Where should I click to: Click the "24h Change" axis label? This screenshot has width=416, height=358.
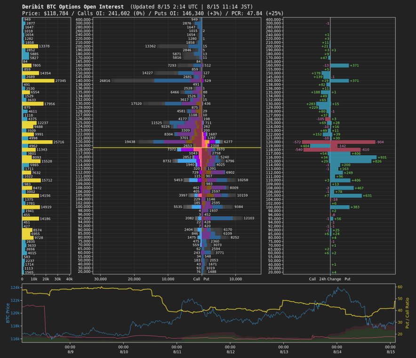(330, 279)
